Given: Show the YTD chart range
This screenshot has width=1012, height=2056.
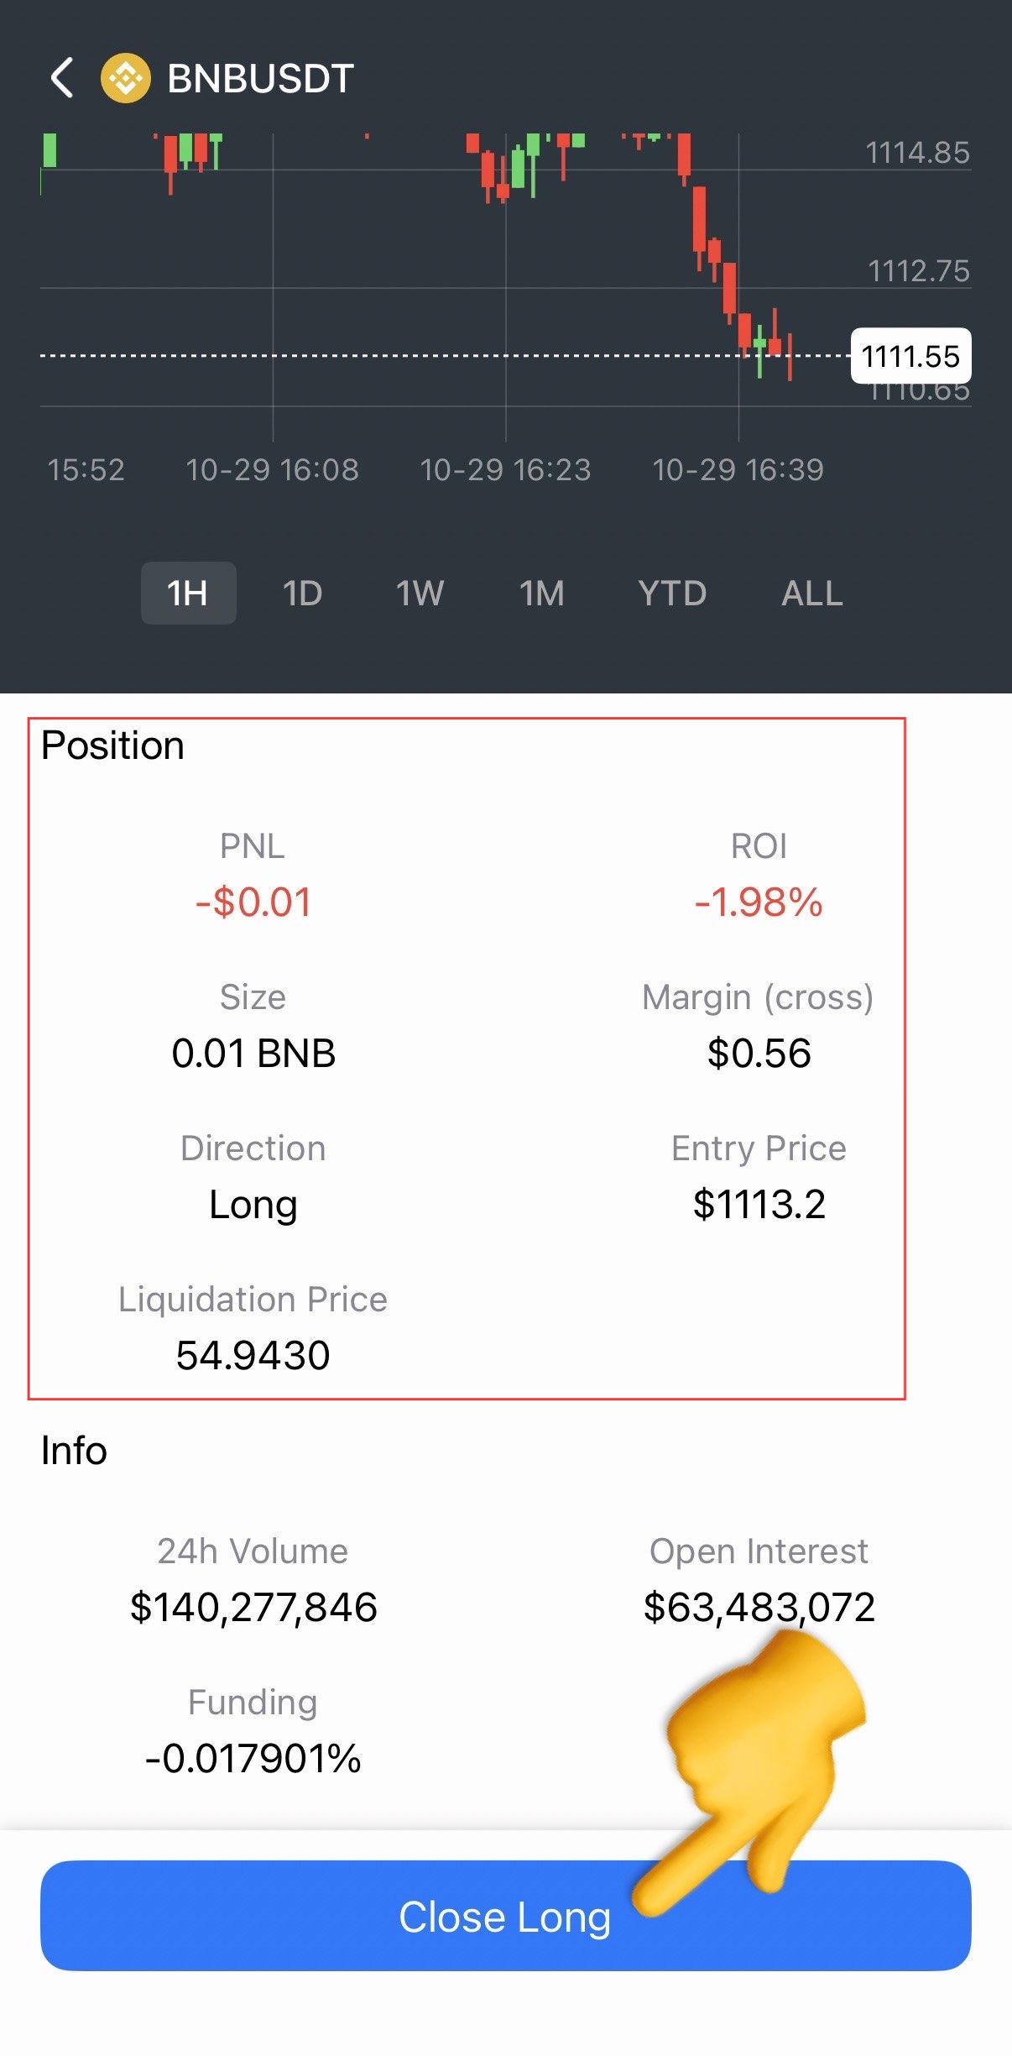Looking at the screenshot, I should coord(672,593).
